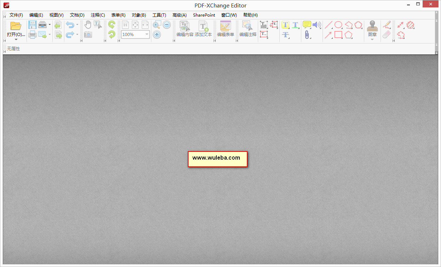Viewport: 441px width, 267px height.
Task: Expand the Undo history dropdown arrow
Action: click(x=77, y=25)
